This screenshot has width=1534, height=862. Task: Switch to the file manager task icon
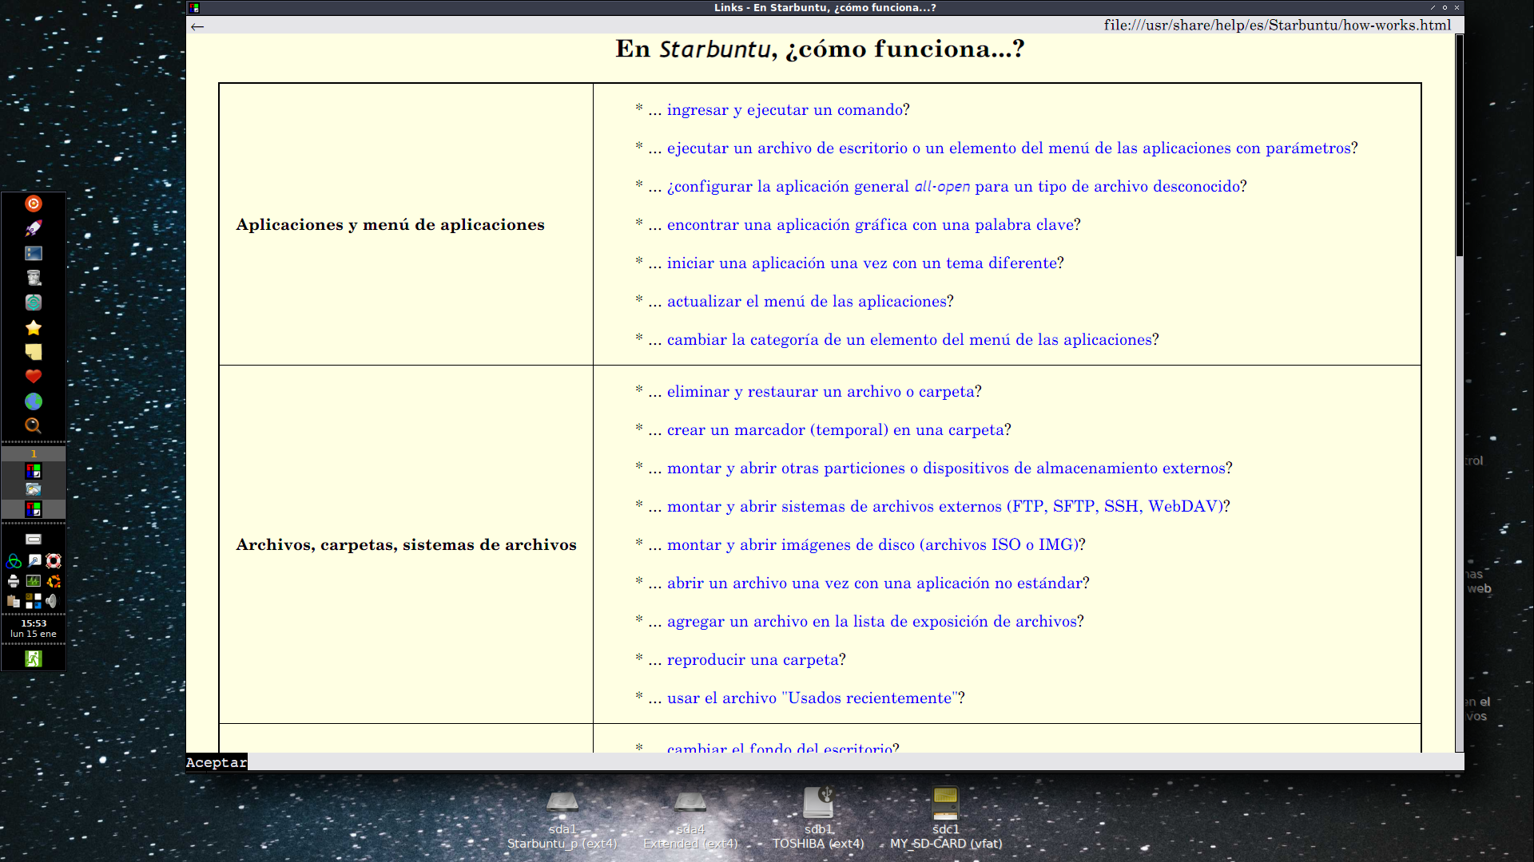pos(34,489)
